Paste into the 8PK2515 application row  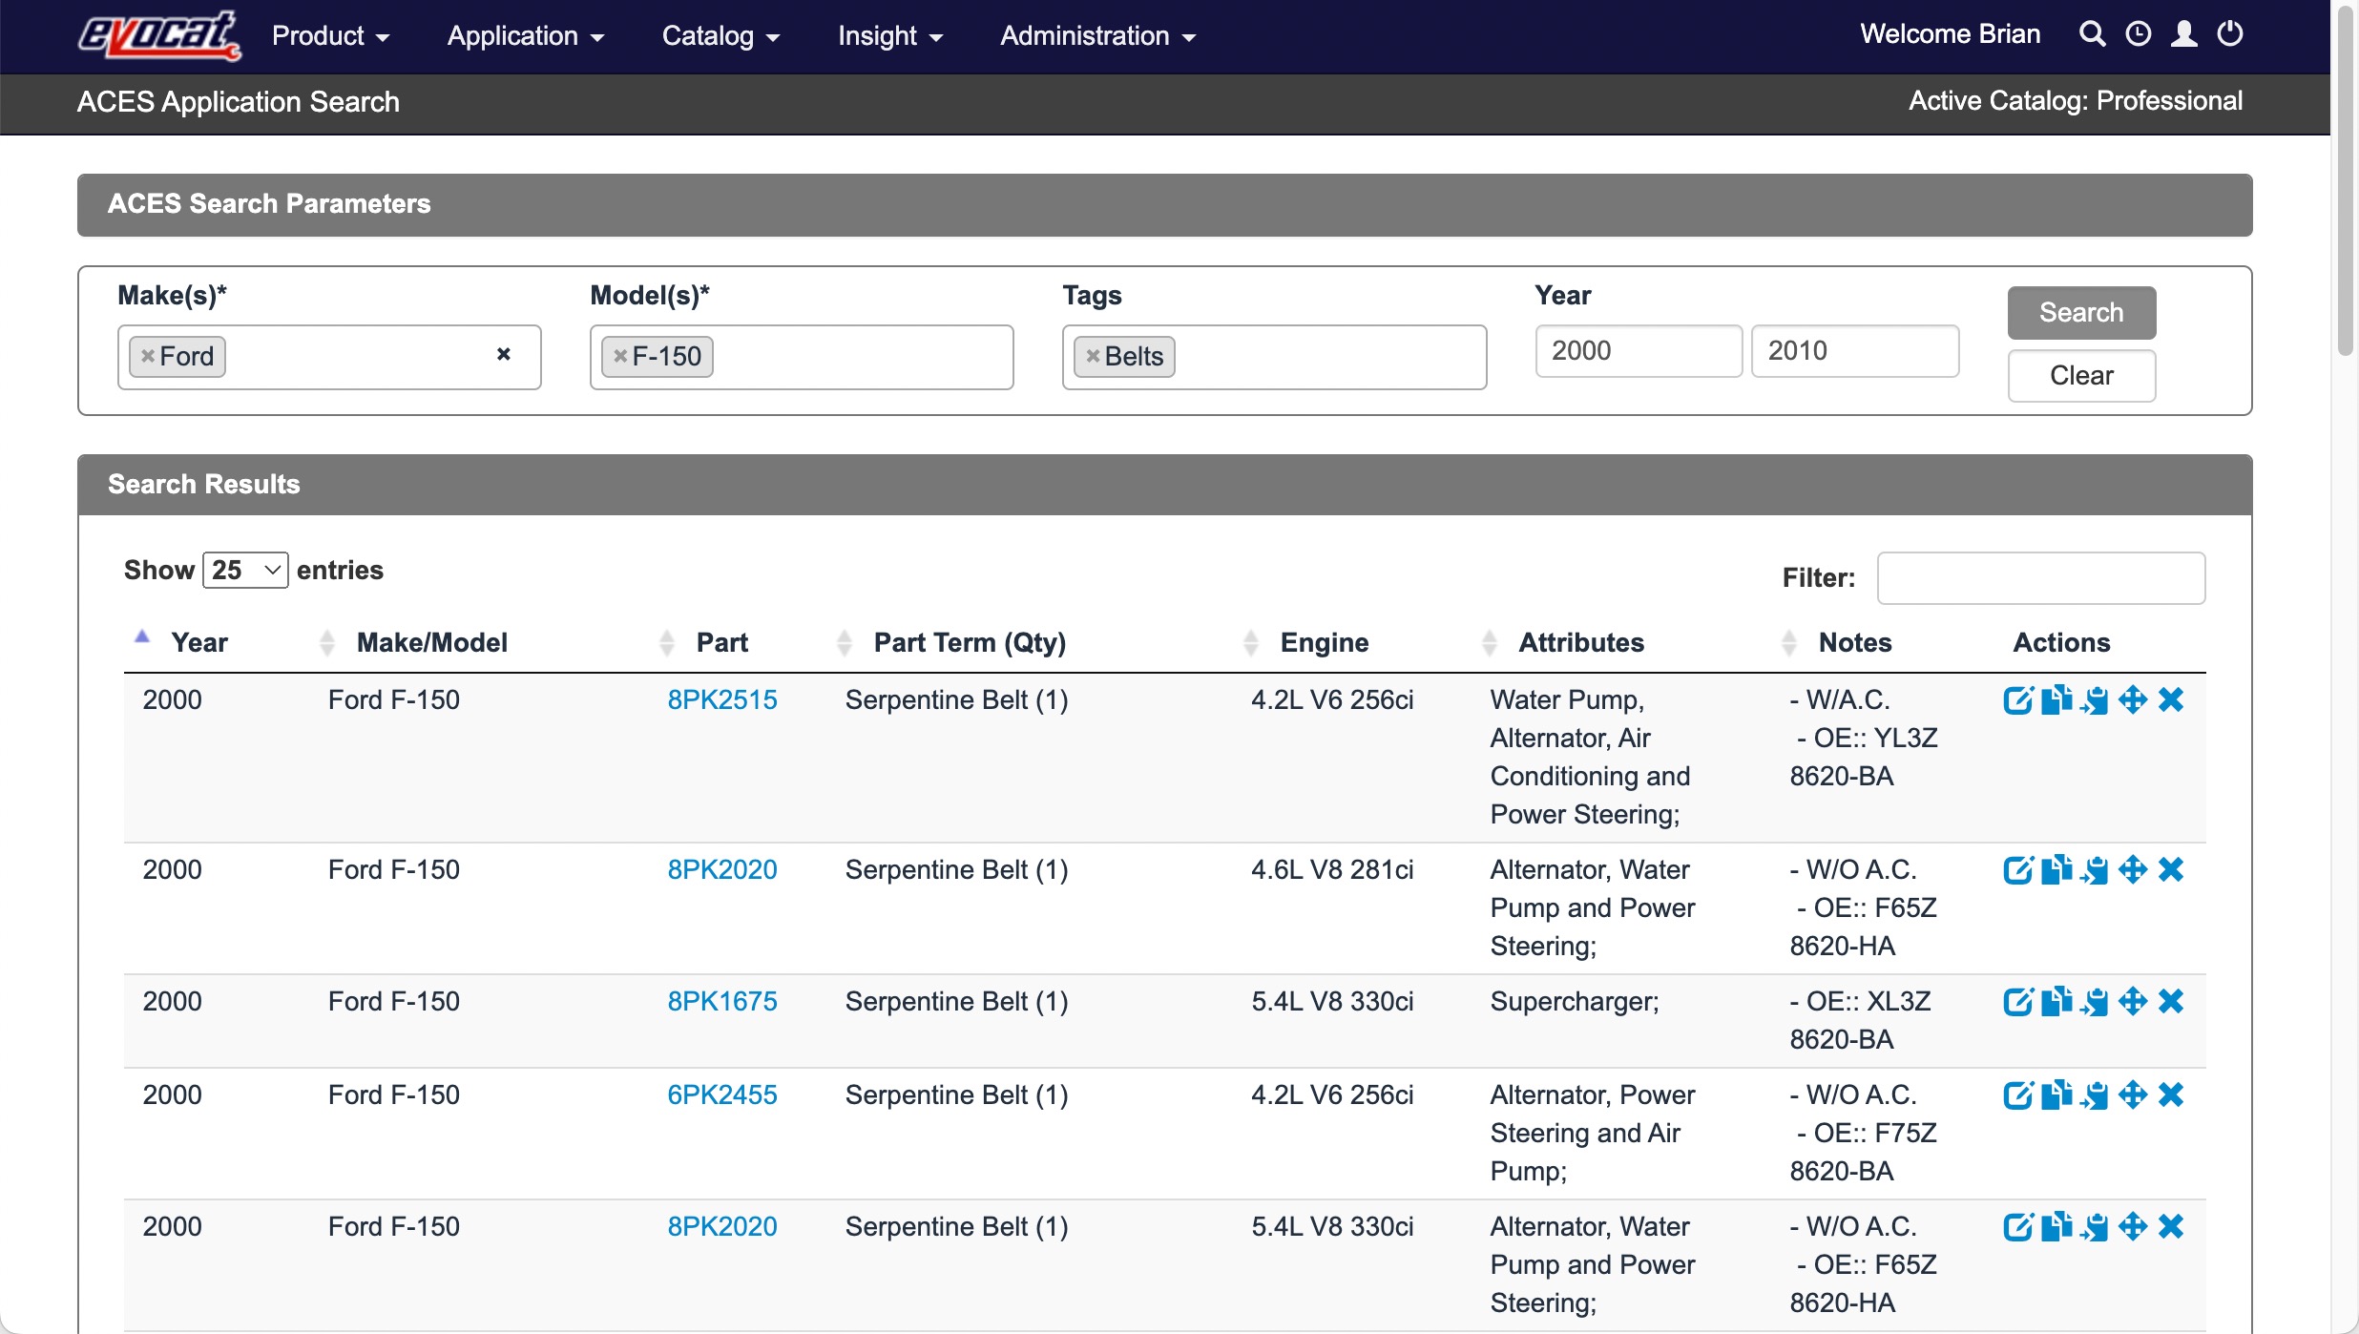[x=2095, y=699]
